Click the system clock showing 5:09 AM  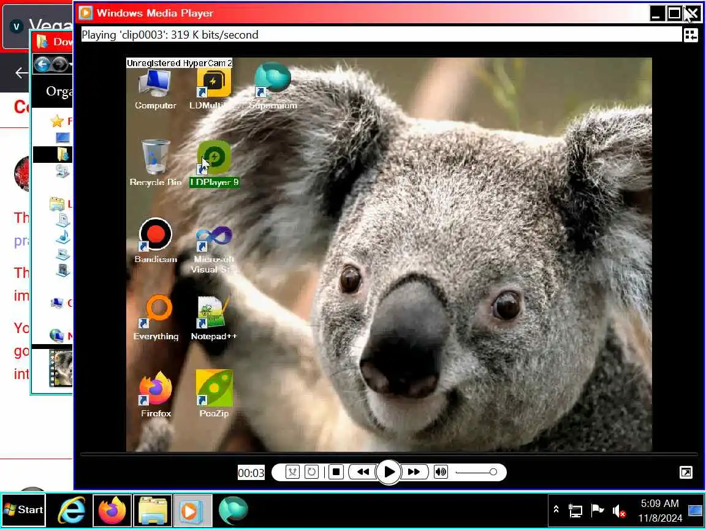(659, 510)
